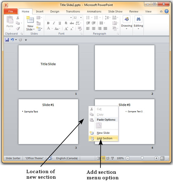Image resolution: width=173 pixels, height=187 pixels.
Task: Open the font size 32 dropdown
Action: [x=81, y=18]
